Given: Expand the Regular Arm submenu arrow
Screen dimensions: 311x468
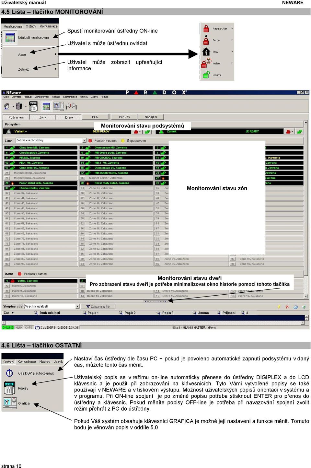Looking at the screenshot, I should coord(232,29).
